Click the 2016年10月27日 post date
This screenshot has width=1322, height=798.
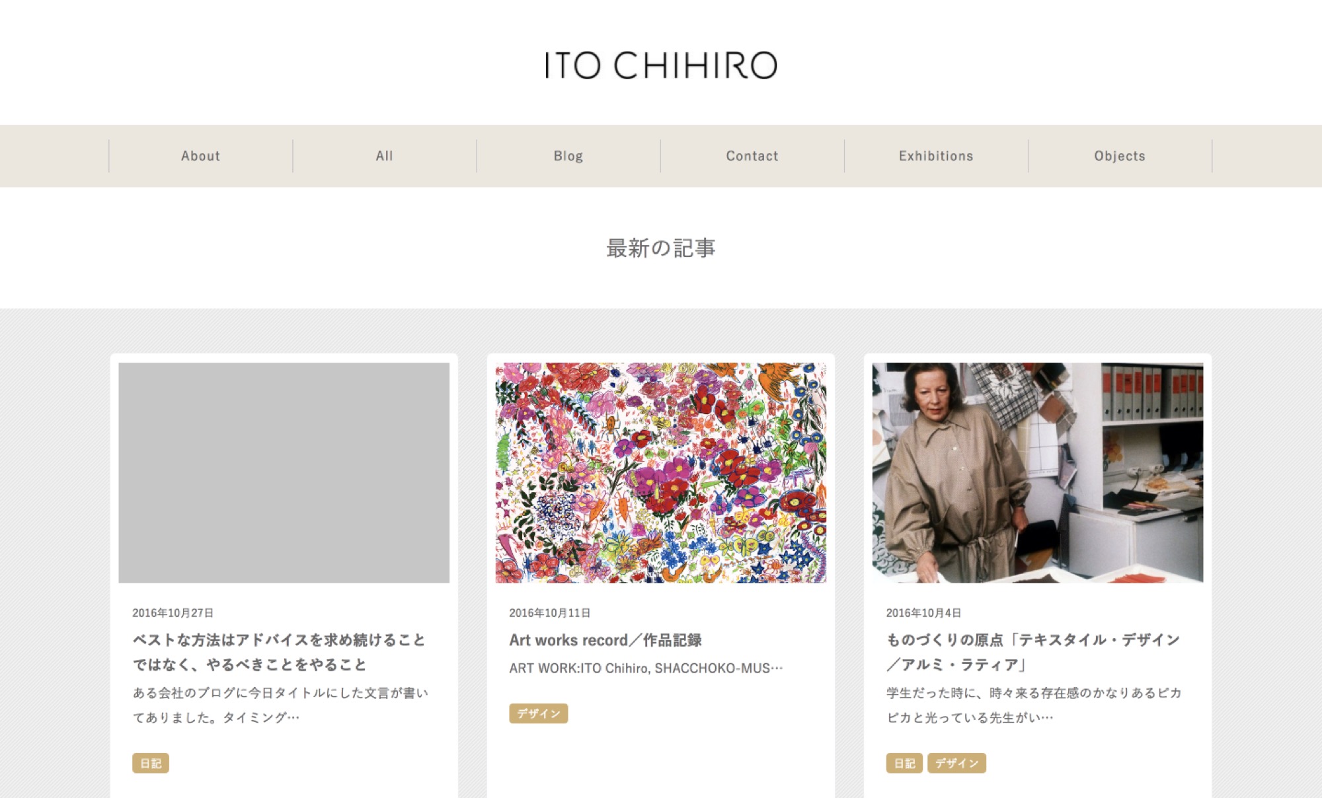pyautogui.click(x=173, y=613)
